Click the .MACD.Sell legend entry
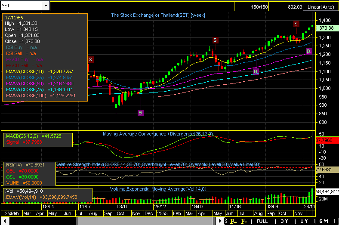 click(24, 65)
